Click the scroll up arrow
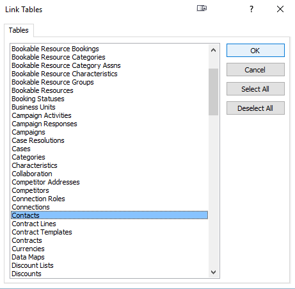Image resolution: width=295 pixels, height=289 pixels. [213, 50]
